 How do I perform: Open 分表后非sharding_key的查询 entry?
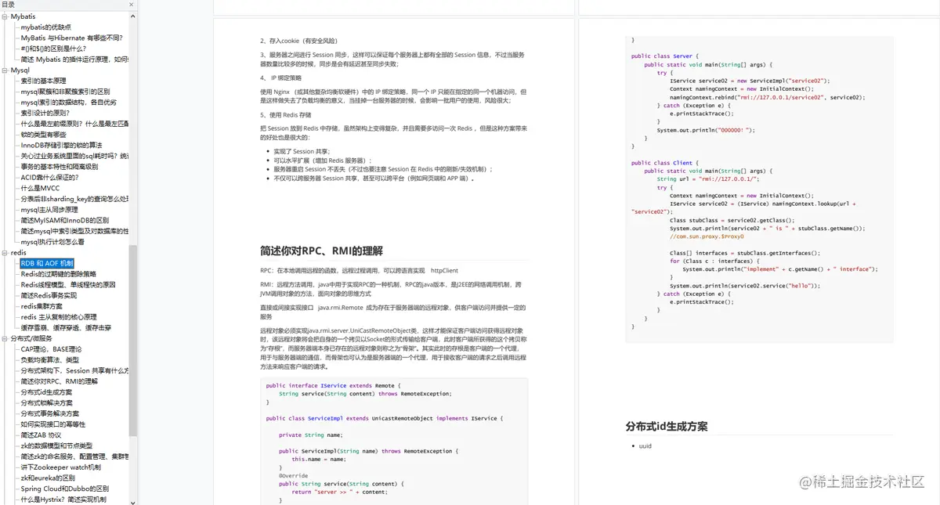[74, 199]
